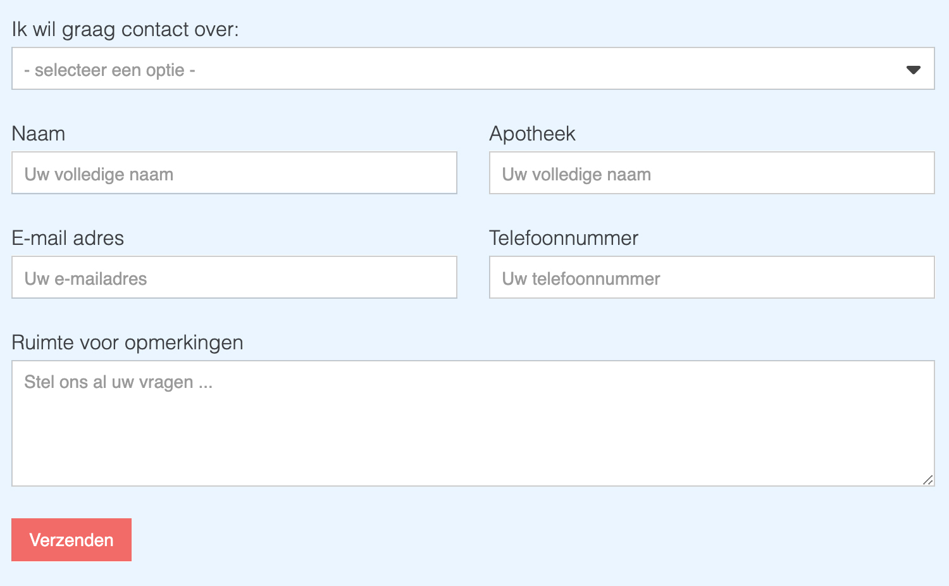
Task: Click the '- selecteer een optie -' placeholder text
Action: point(109,70)
